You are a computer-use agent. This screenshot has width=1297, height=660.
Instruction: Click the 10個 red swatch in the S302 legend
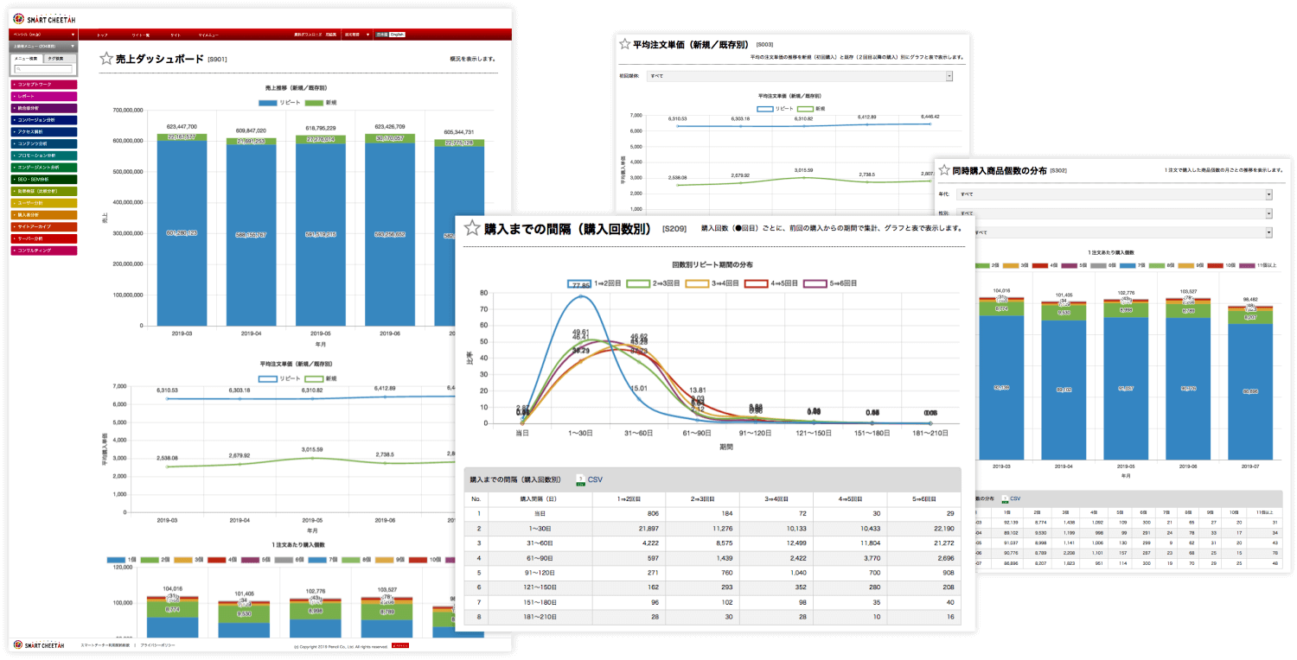(x=1216, y=264)
